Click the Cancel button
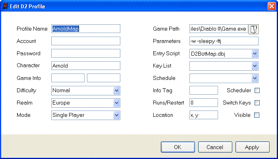Viewport: 278px width, 159px height. pos(215,147)
